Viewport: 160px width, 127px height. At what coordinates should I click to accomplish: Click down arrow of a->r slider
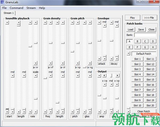pos(36,63)
